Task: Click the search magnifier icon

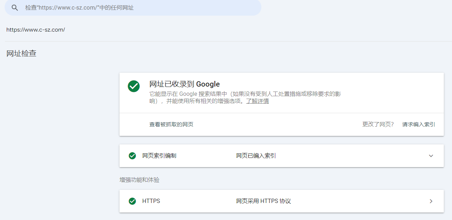Action: point(15,8)
